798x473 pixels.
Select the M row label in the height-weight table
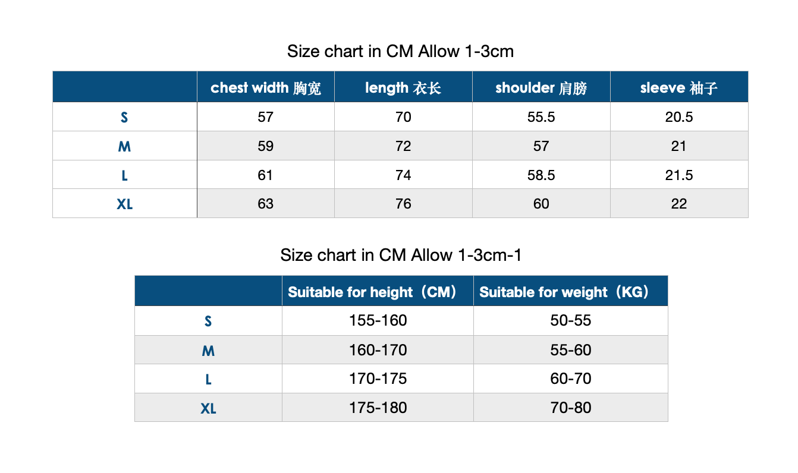point(208,351)
